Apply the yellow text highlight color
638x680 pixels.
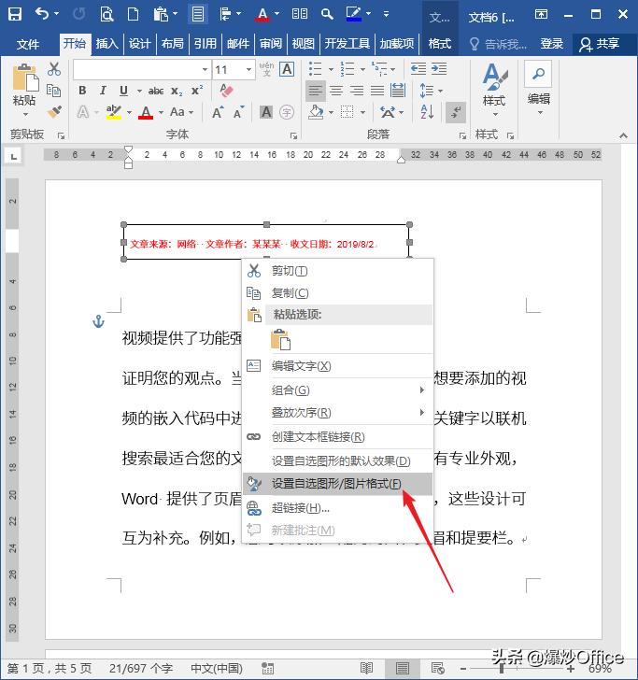click(x=114, y=112)
